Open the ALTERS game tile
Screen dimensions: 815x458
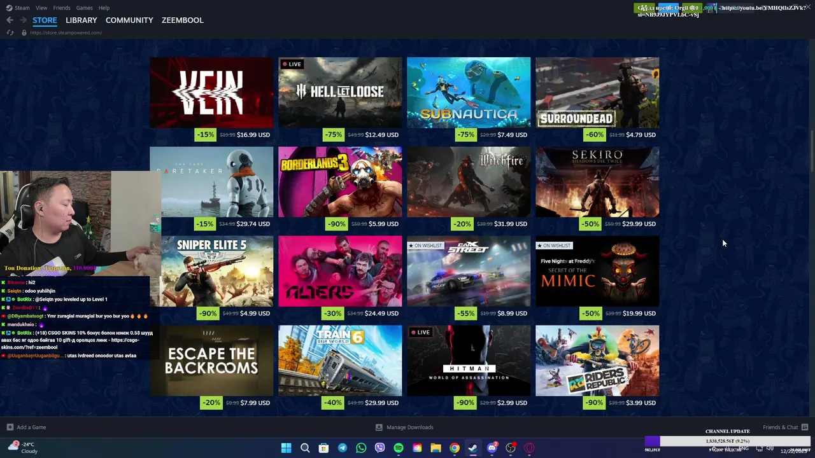(340, 272)
